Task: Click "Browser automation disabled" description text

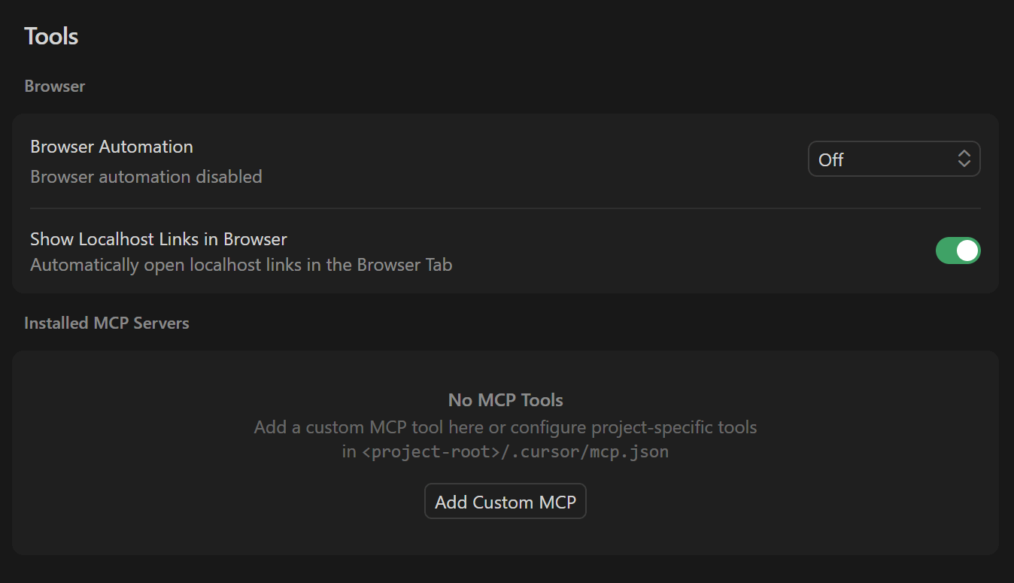Action: (x=146, y=177)
